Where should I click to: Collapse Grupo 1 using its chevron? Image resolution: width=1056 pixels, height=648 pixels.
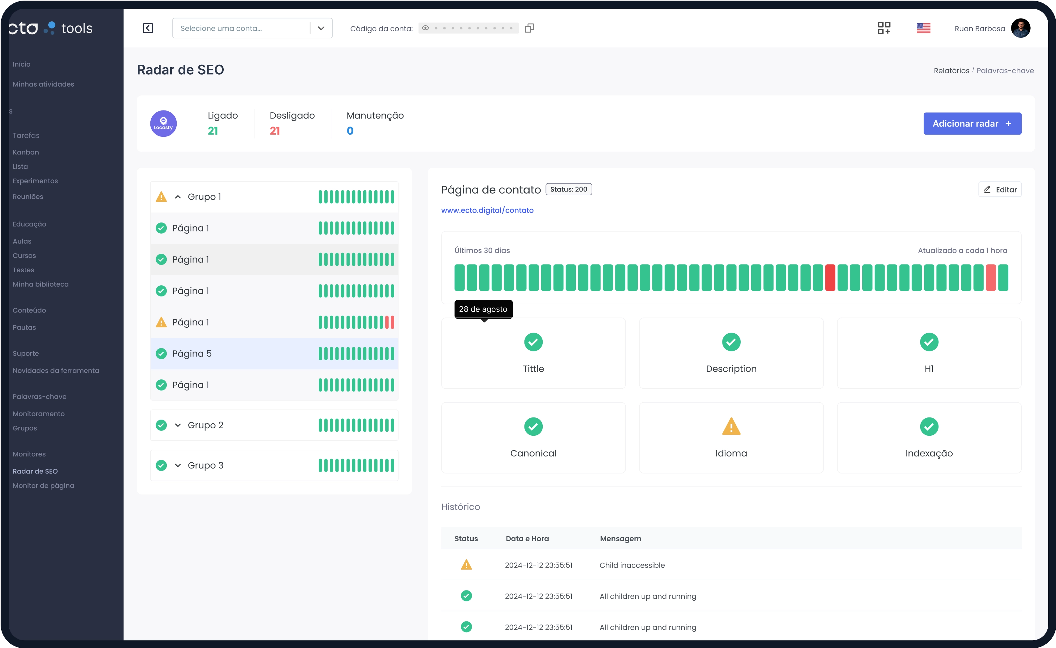click(178, 197)
